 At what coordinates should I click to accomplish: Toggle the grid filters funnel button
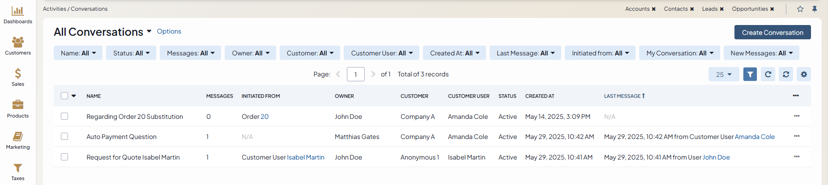[x=750, y=74]
